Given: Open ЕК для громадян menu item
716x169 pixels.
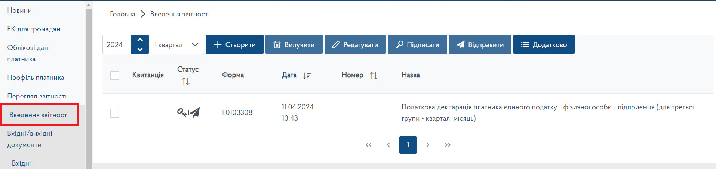Looking at the screenshot, I should coord(34,29).
